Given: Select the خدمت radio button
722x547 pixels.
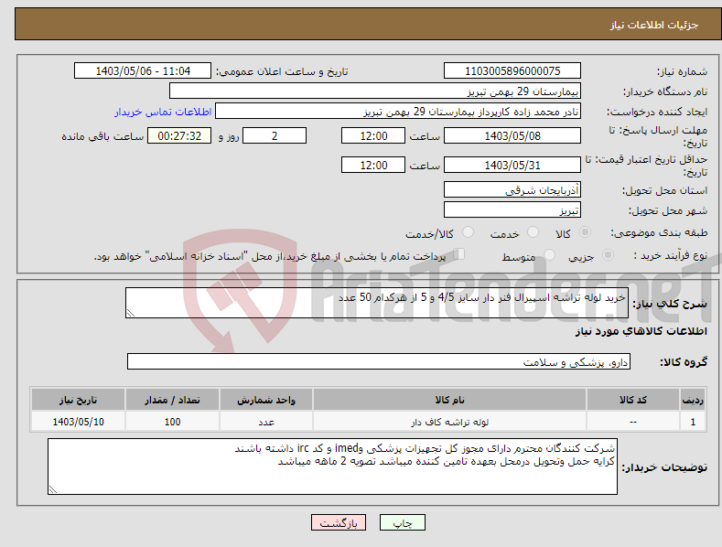Looking at the screenshot, I should (533, 232).
